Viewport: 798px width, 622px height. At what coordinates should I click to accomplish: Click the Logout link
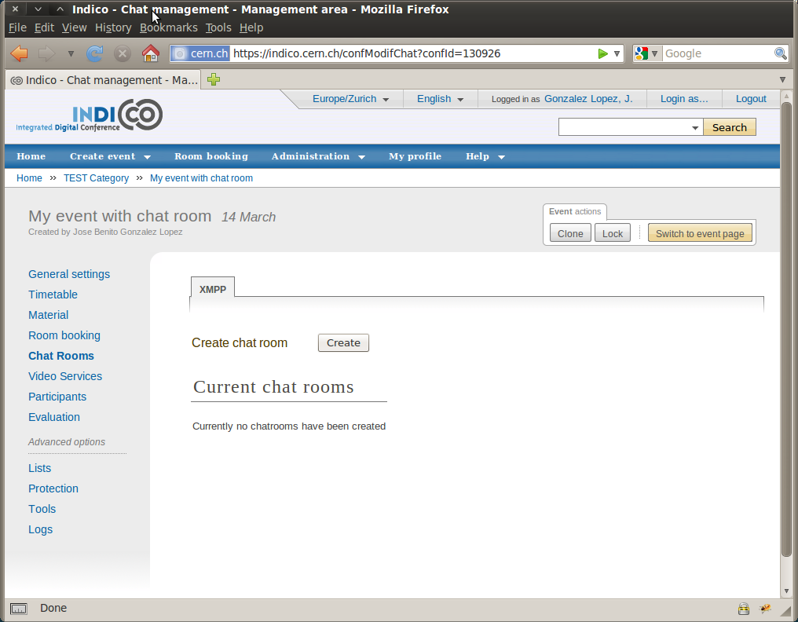[751, 99]
